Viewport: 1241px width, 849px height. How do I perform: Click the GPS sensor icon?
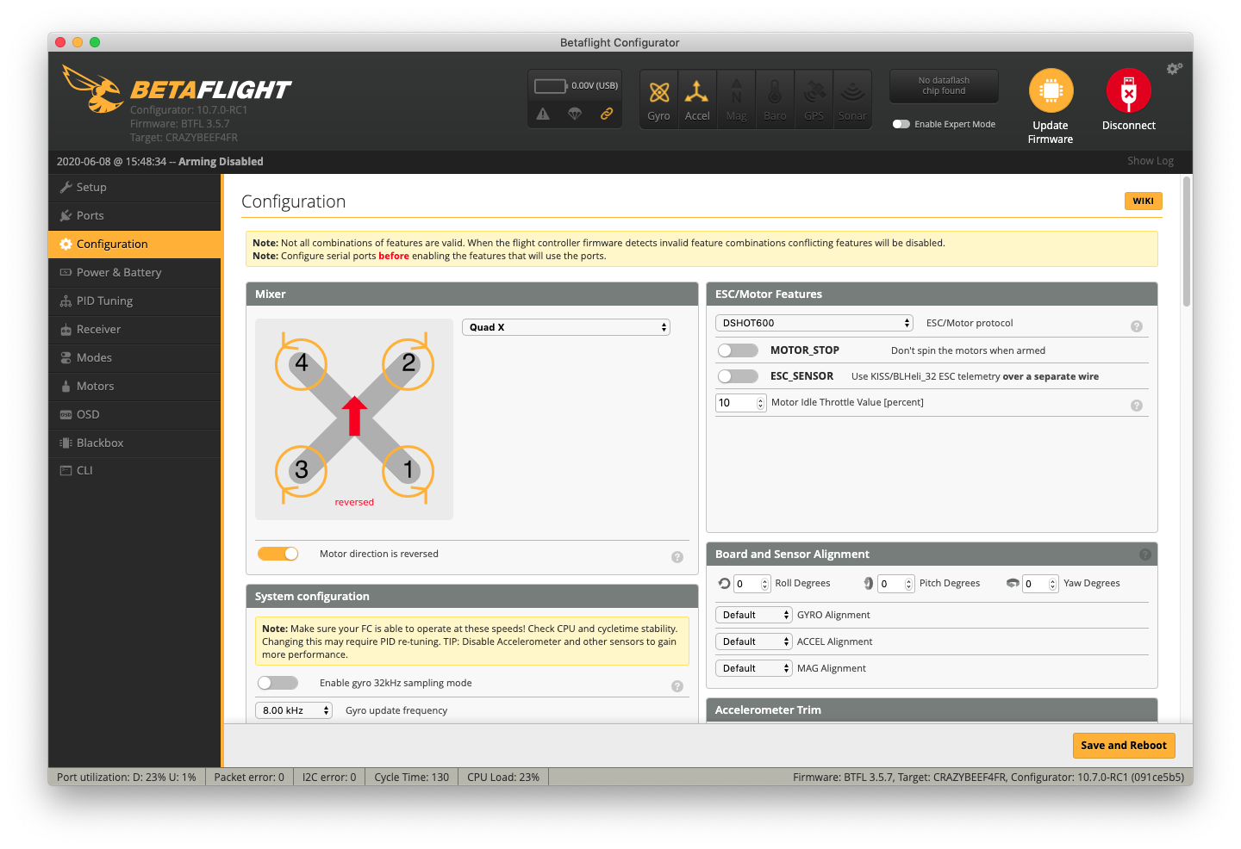pyautogui.click(x=814, y=91)
